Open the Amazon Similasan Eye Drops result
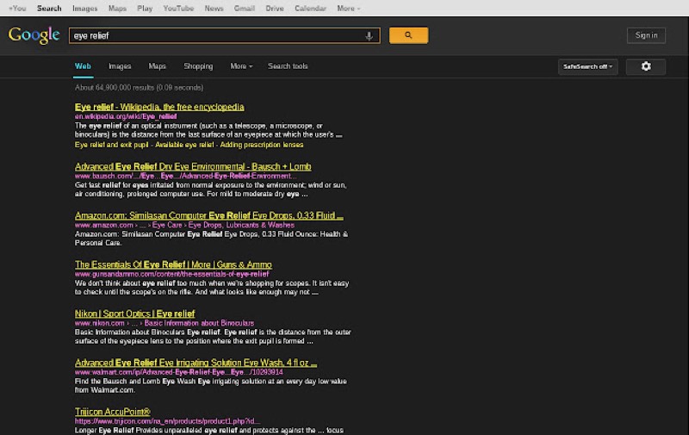 point(208,215)
